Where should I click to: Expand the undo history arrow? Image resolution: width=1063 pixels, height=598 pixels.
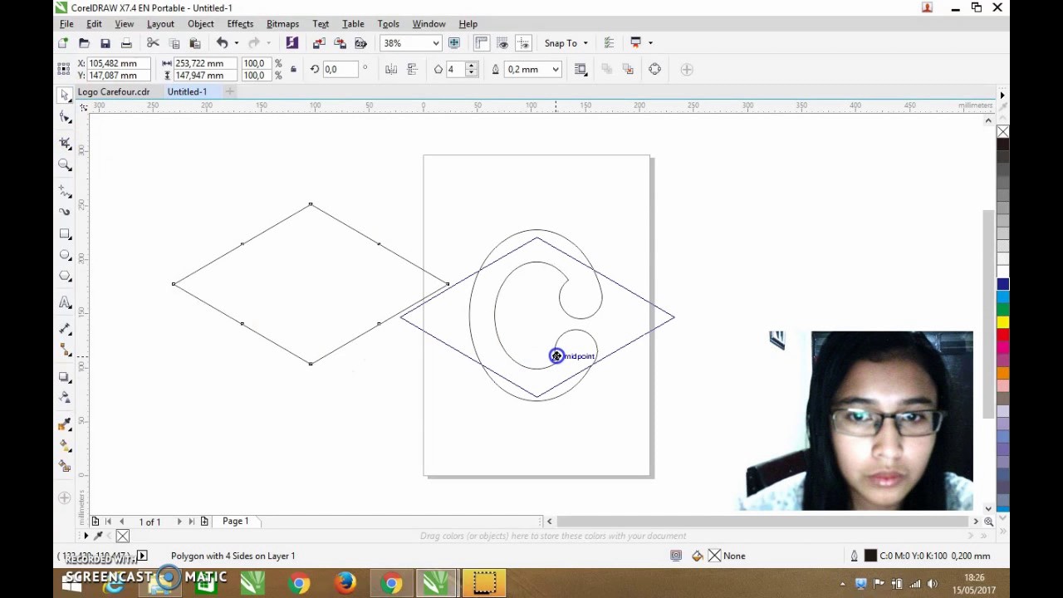tap(237, 43)
